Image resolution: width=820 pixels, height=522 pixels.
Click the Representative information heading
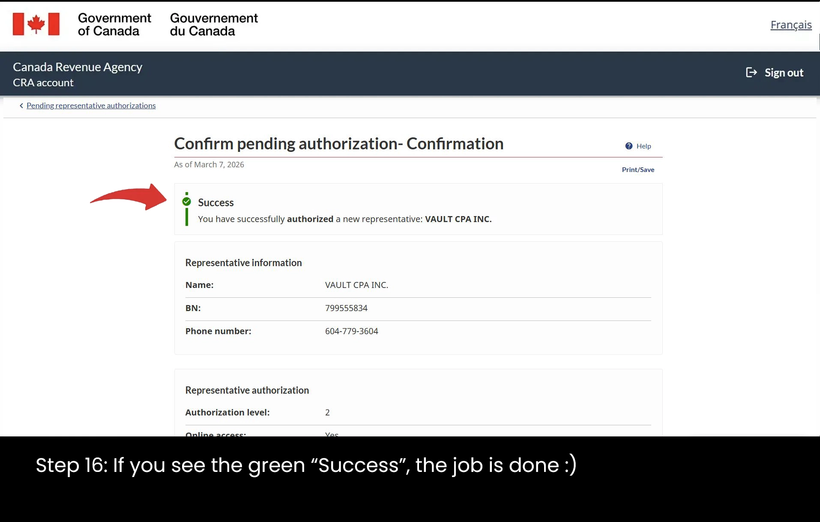(x=243, y=263)
